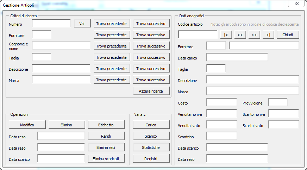Close the Gestione Articoli window
The width and height of the screenshot is (307, 170).
296,4
